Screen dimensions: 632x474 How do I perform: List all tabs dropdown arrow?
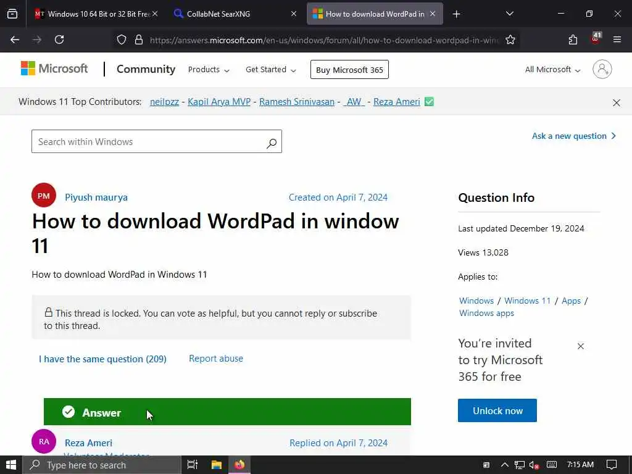(x=509, y=14)
